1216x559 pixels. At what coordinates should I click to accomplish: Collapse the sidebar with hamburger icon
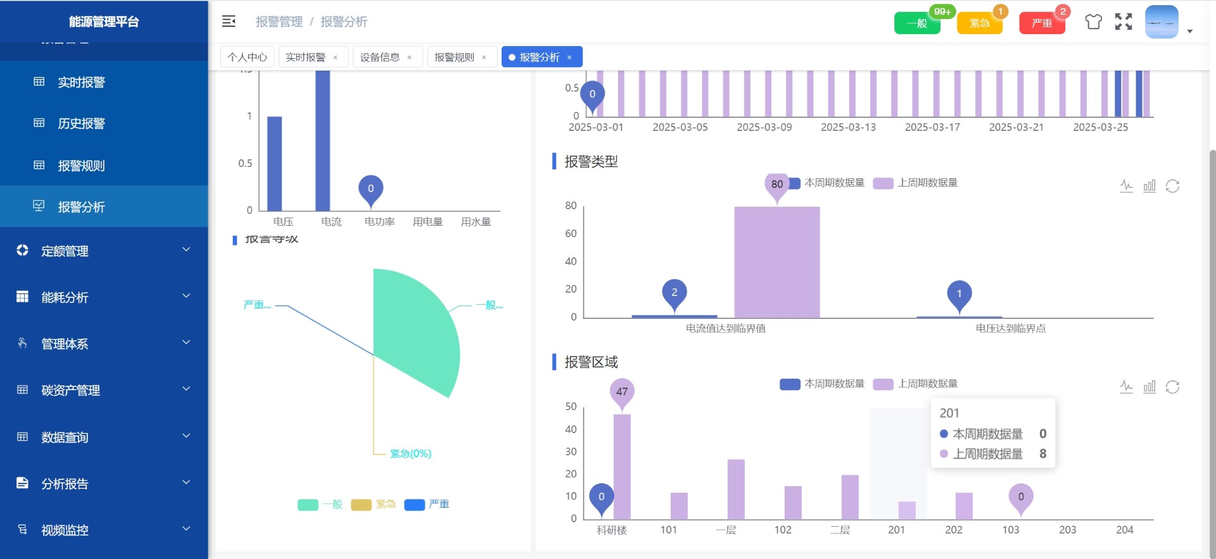coord(229,21)
